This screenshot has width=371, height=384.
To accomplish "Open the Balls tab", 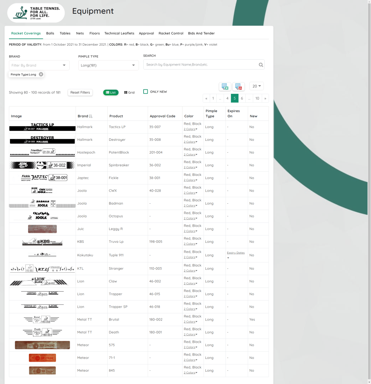I will [x=50, y=33].
